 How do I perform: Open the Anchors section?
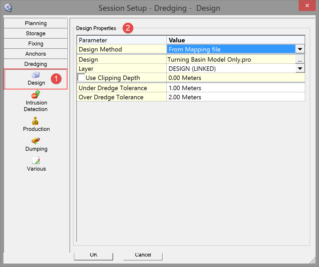tap(36, 54)
